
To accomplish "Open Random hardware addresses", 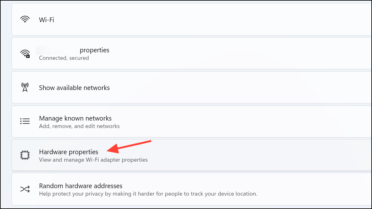I will (x=192, y=189).
